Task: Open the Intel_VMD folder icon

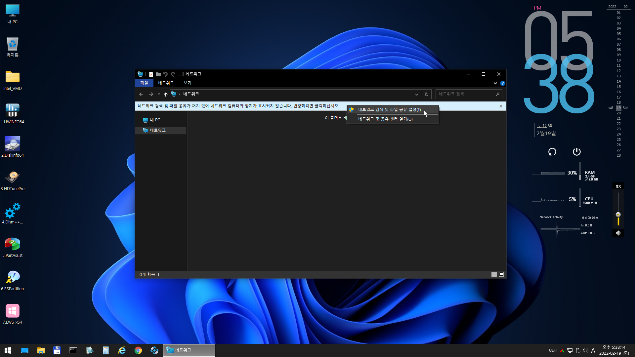Action: [x=13, y=80]
